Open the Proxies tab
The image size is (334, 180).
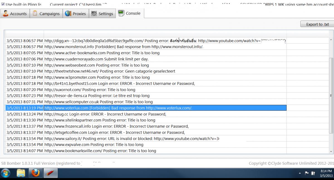tap(76, 13)
